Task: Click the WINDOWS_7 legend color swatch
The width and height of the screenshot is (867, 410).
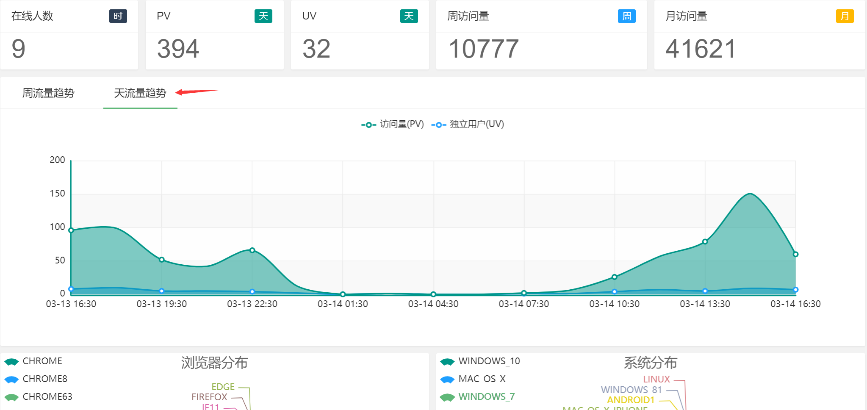Action: 447,397
